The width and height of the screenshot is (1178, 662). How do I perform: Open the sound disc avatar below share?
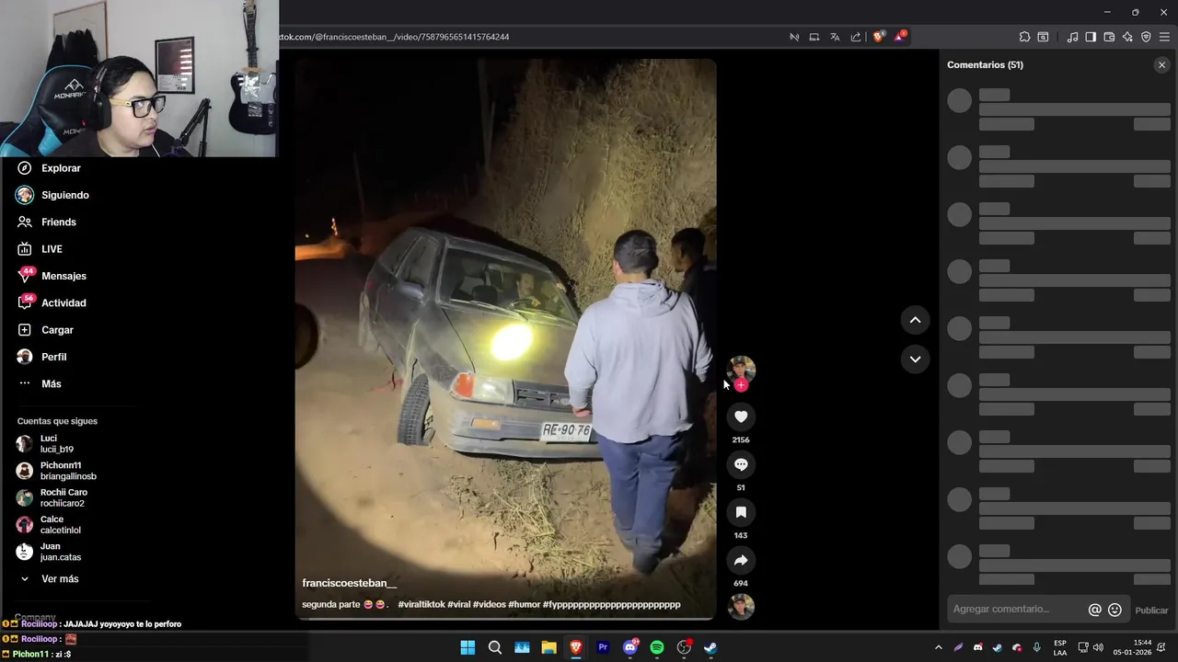pyautogui.click(x=741, y=607)
